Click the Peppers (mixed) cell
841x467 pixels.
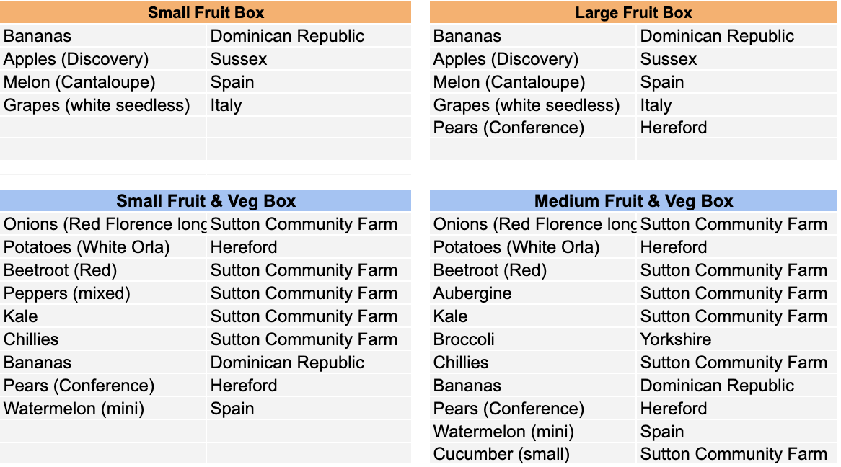coord(103,293)
